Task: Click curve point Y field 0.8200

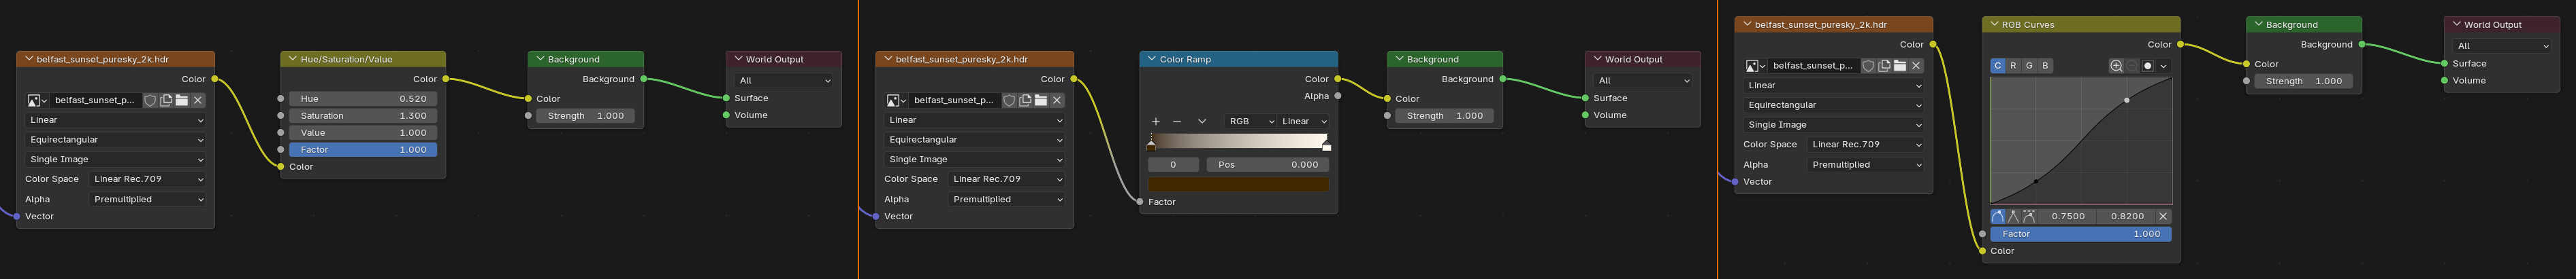Action: [2126, 217]
